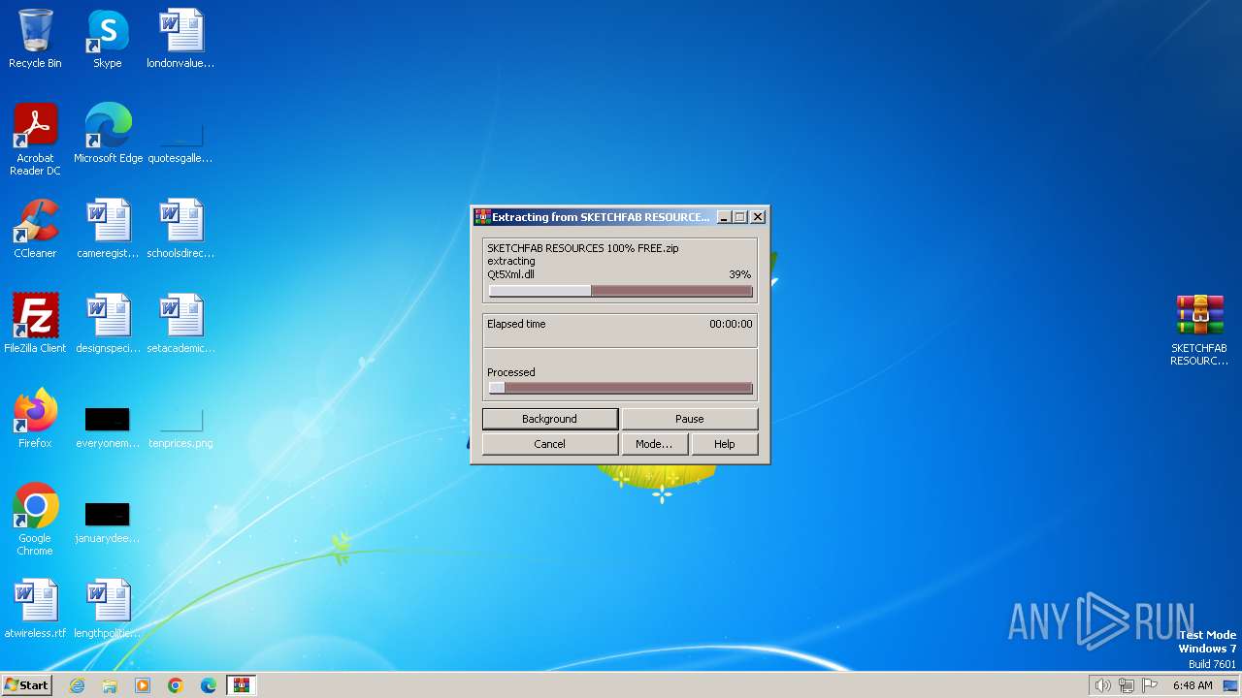The image size is (1242, 698).
Task: Launch Firefox from the desktop
Action: point(35,419)
